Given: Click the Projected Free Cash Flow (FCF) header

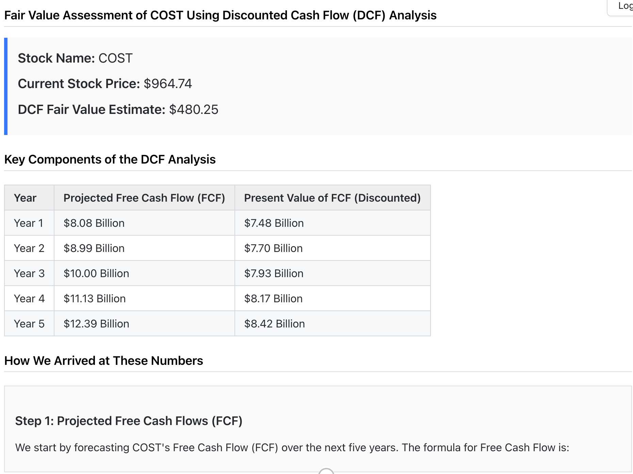Looking at the screenshot, I should [144, 198].
